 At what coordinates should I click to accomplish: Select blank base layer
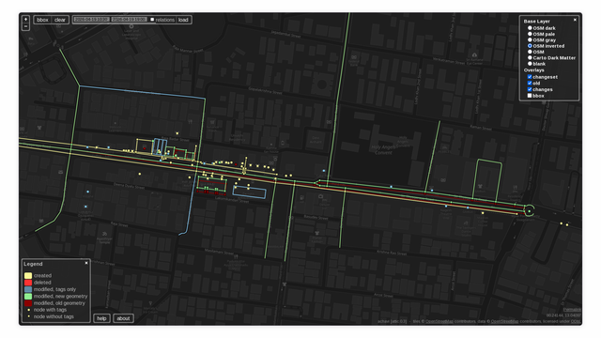[x=530, y=64]
